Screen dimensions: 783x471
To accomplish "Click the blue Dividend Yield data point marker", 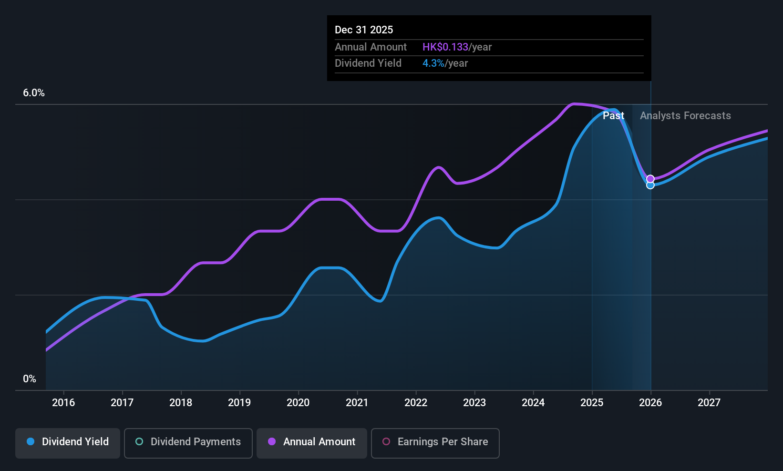I will (650, 185).
